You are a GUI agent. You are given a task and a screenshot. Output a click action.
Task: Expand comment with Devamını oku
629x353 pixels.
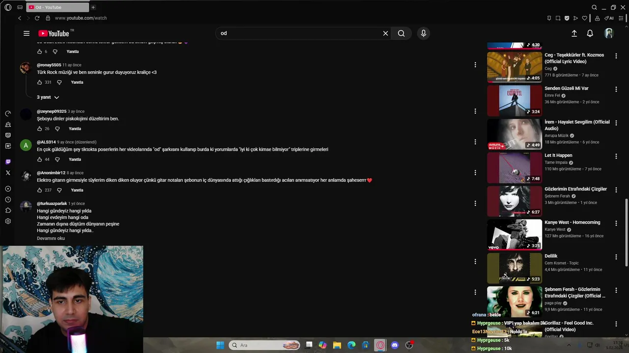click(51, 238)
